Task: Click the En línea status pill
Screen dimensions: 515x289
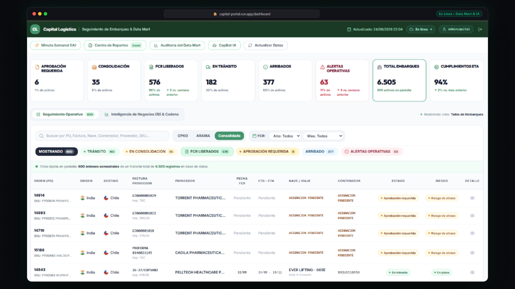Action: [421, 29]
